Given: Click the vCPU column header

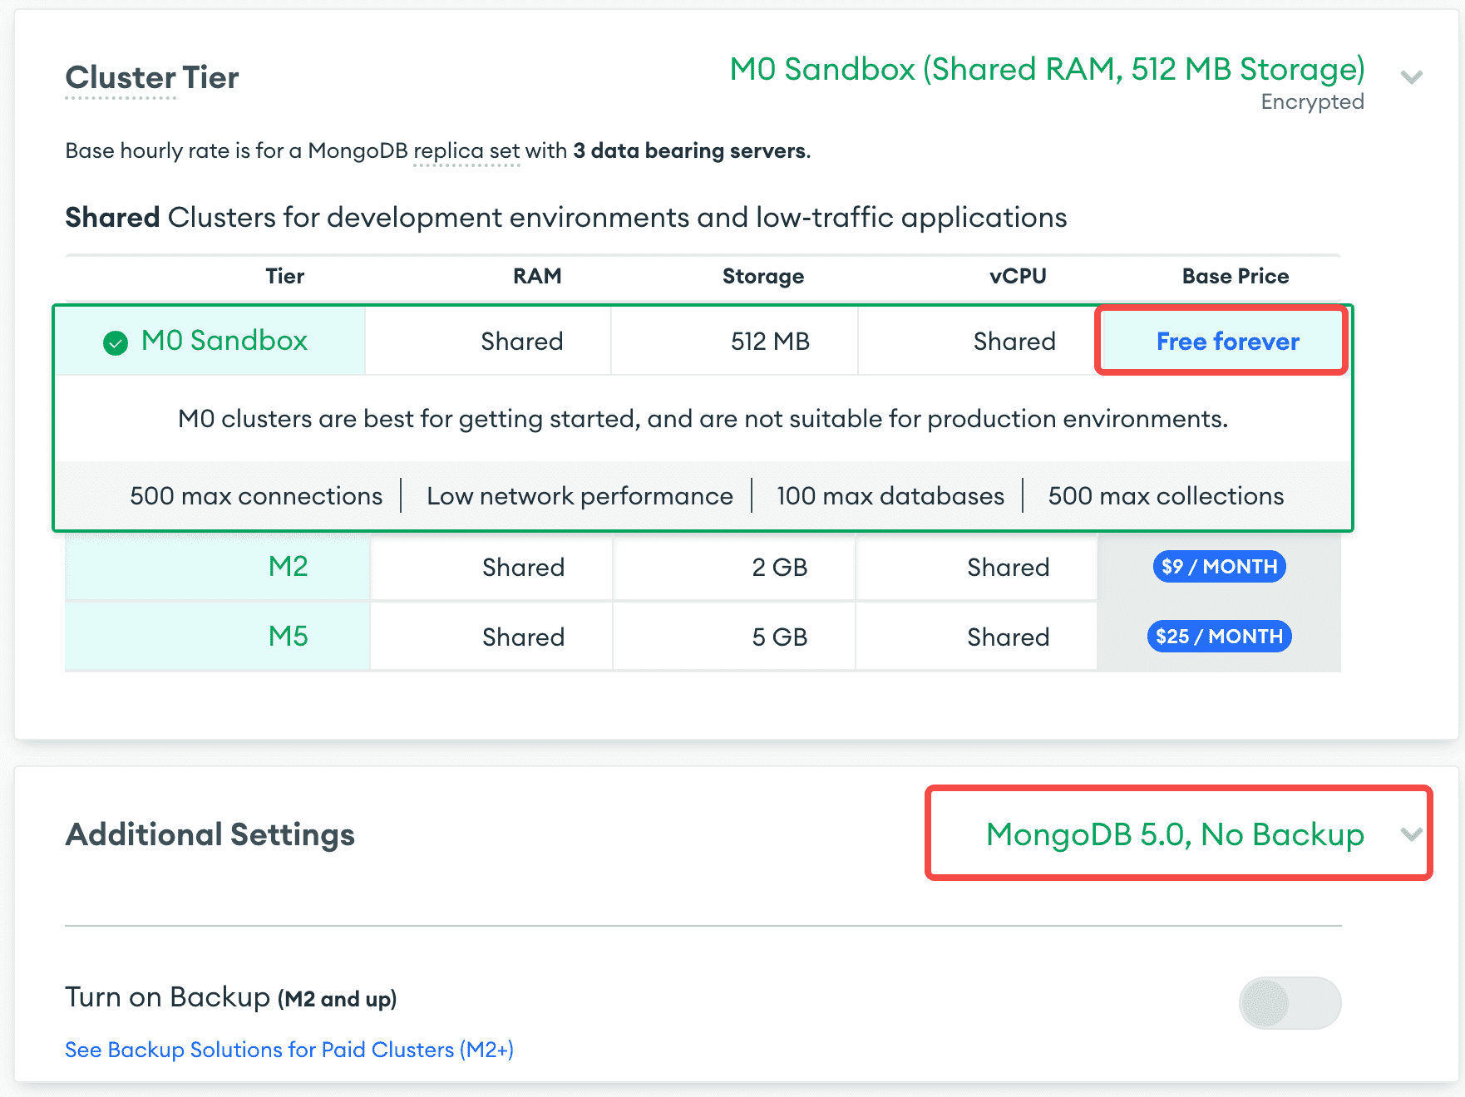Looking at the screenshot, I should [x=1018, y=276].
